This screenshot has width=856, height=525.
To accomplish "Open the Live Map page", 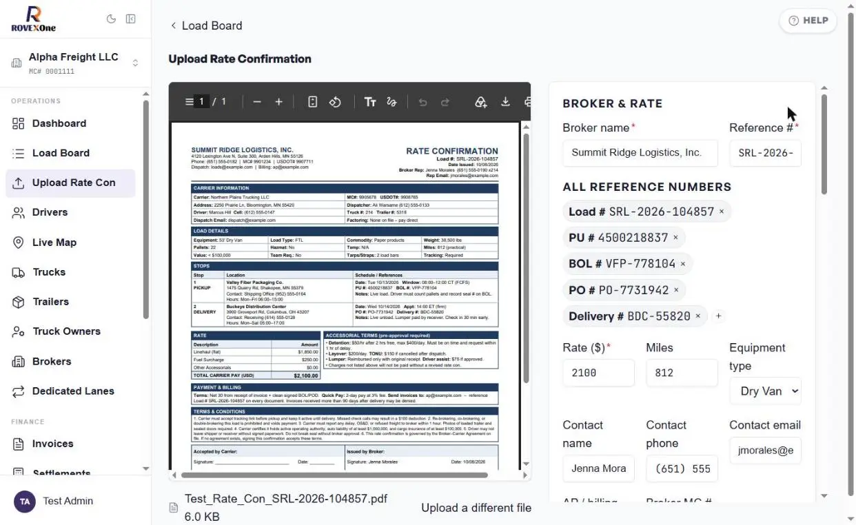I will [70, 243].
